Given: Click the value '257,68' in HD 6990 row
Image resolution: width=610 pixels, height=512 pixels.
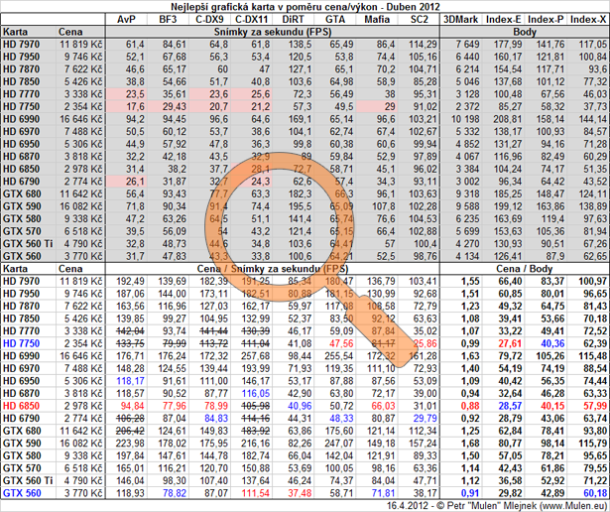Looking at the screenshot, I should 256,356.
